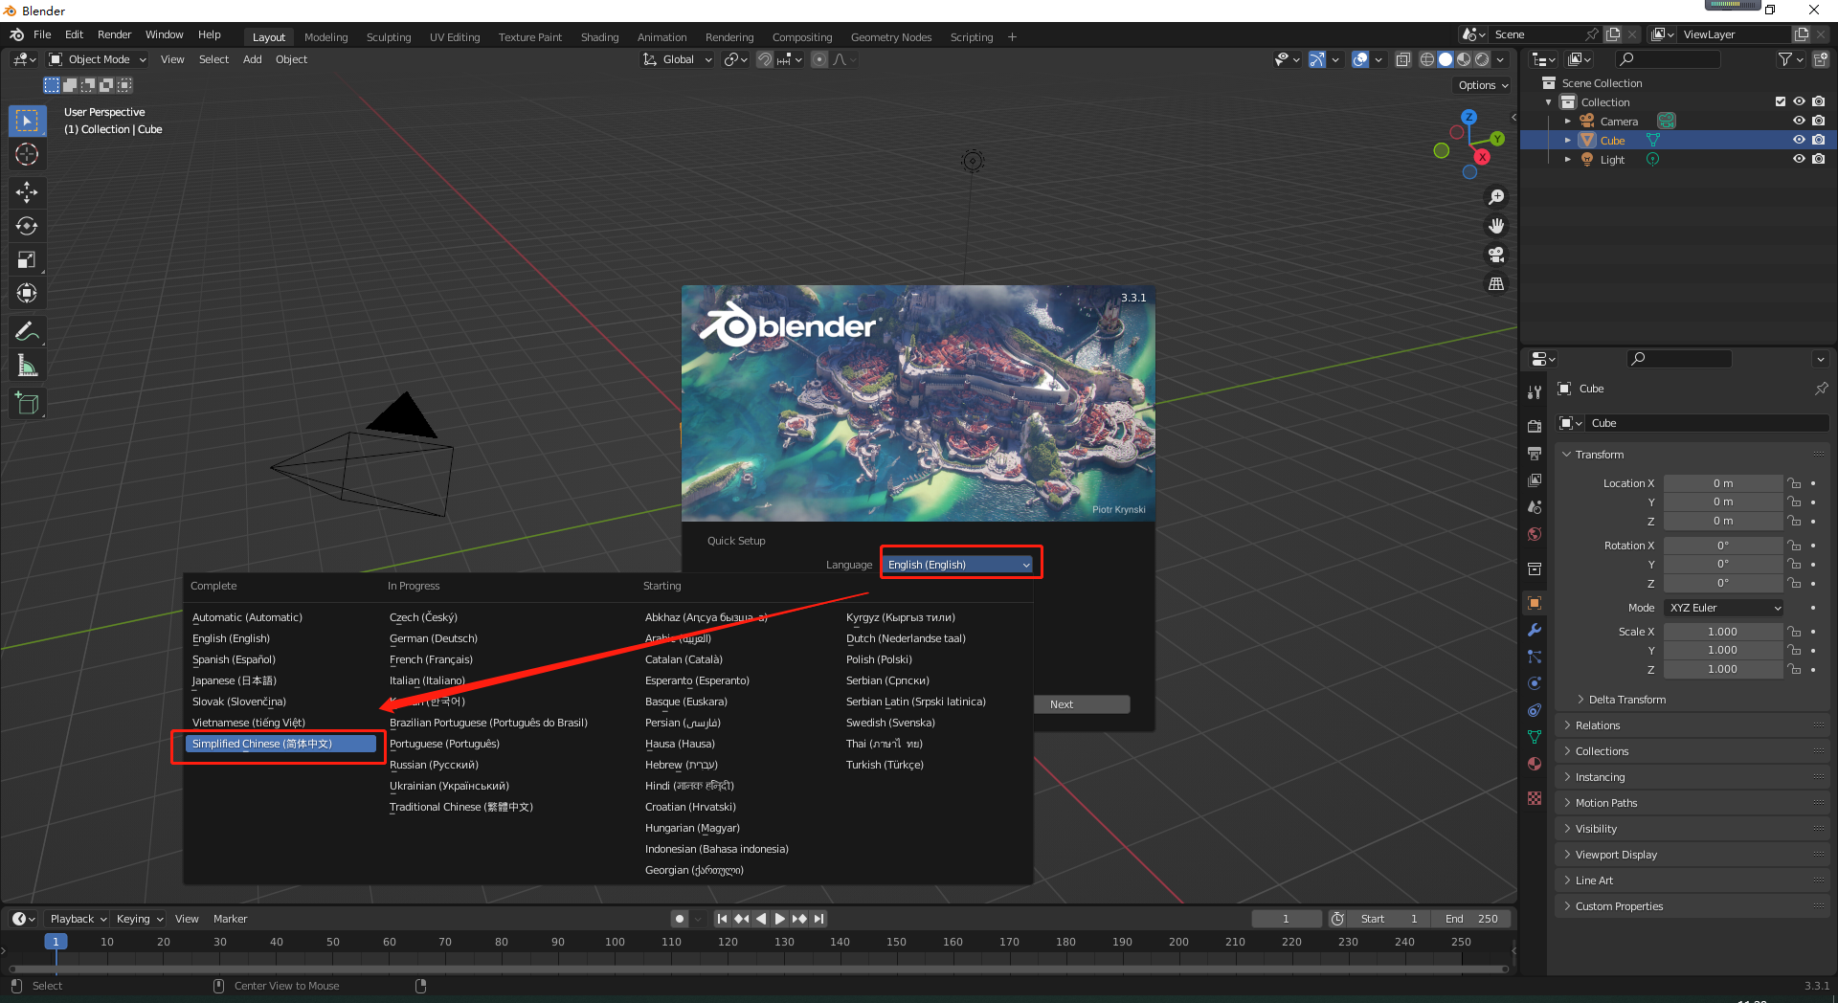Select the Rotate tool
Image resolution: width=1838 pixels, height=1003 pixels.
click(28, 226)
